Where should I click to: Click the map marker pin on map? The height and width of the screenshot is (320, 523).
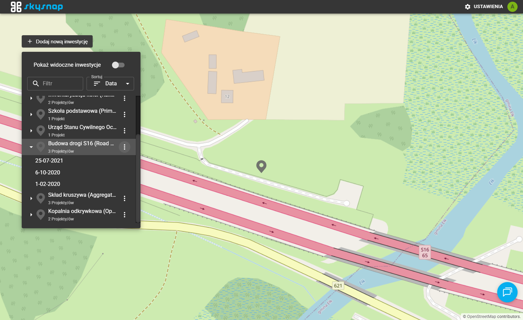coord(261,166)
